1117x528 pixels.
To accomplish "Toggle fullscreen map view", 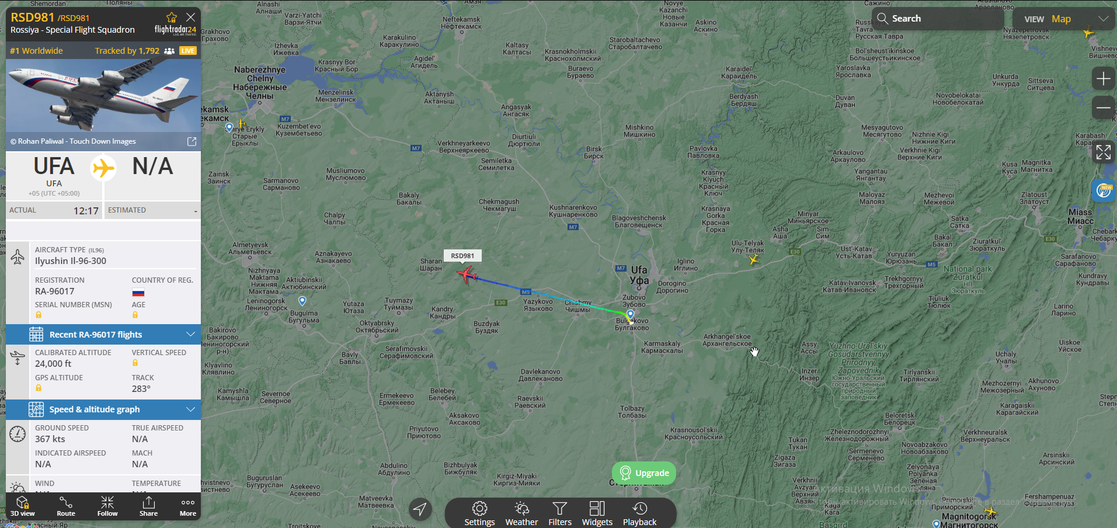I will [x=1103, y=152].
